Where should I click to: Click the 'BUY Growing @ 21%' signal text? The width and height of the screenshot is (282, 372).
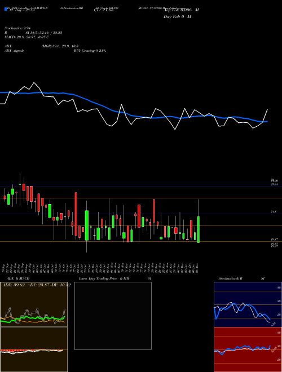coord(90,51)
